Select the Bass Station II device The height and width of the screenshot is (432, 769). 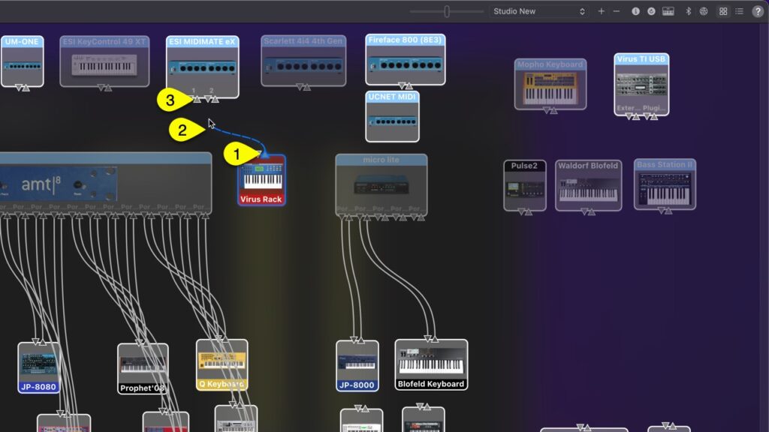(x=665, y=184)
